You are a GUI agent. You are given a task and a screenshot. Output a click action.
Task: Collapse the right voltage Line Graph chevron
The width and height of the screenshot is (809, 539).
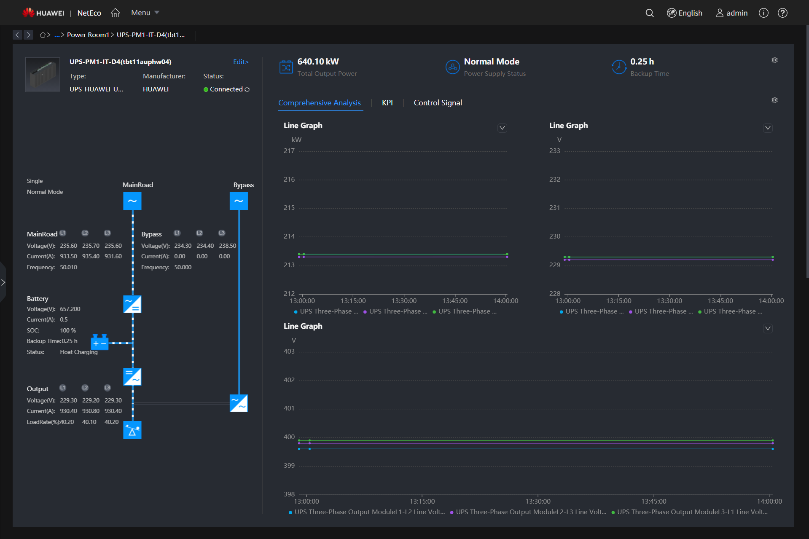point(767,128)
